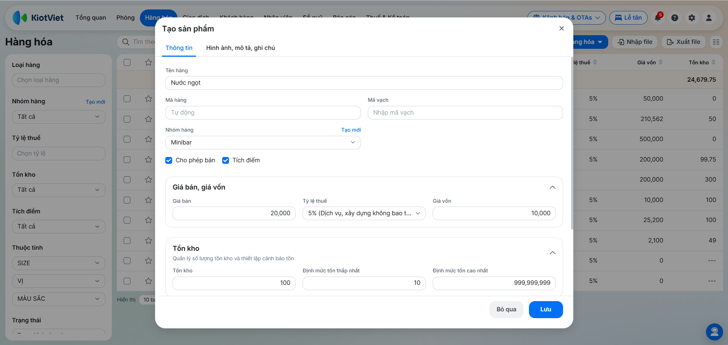Click the dialog vertical scrollbar
Viewport: 728px width, 345px height.
coord(572,143)
